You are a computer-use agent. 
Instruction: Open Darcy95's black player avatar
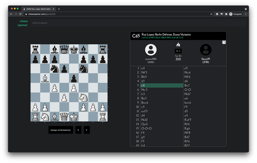pos(206,50)
